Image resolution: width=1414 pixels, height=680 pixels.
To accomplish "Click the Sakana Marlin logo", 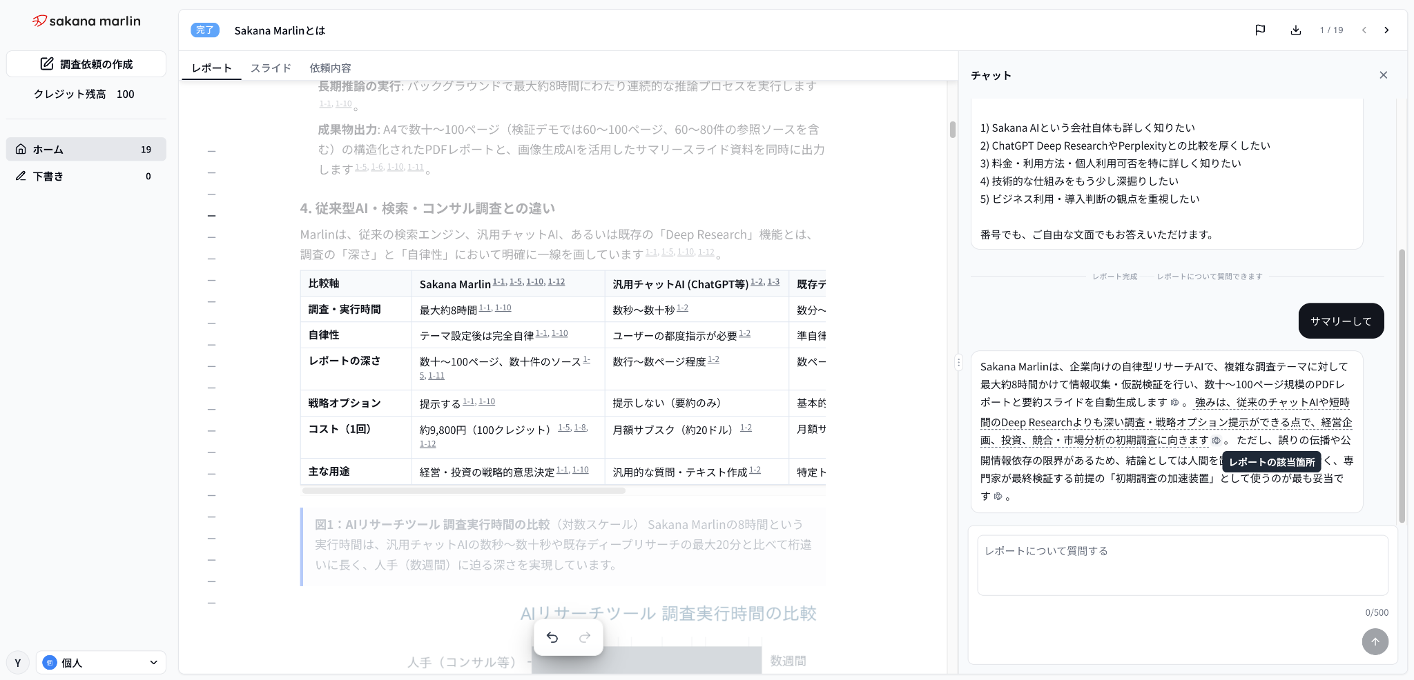I will tap(86, 21).
